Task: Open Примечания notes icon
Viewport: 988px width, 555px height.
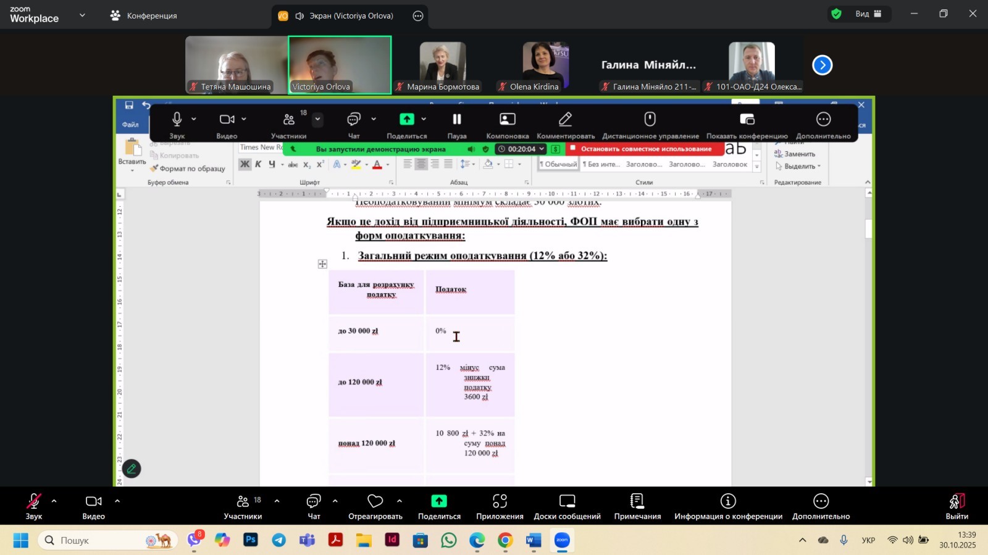Action: [x=637, y=506]
